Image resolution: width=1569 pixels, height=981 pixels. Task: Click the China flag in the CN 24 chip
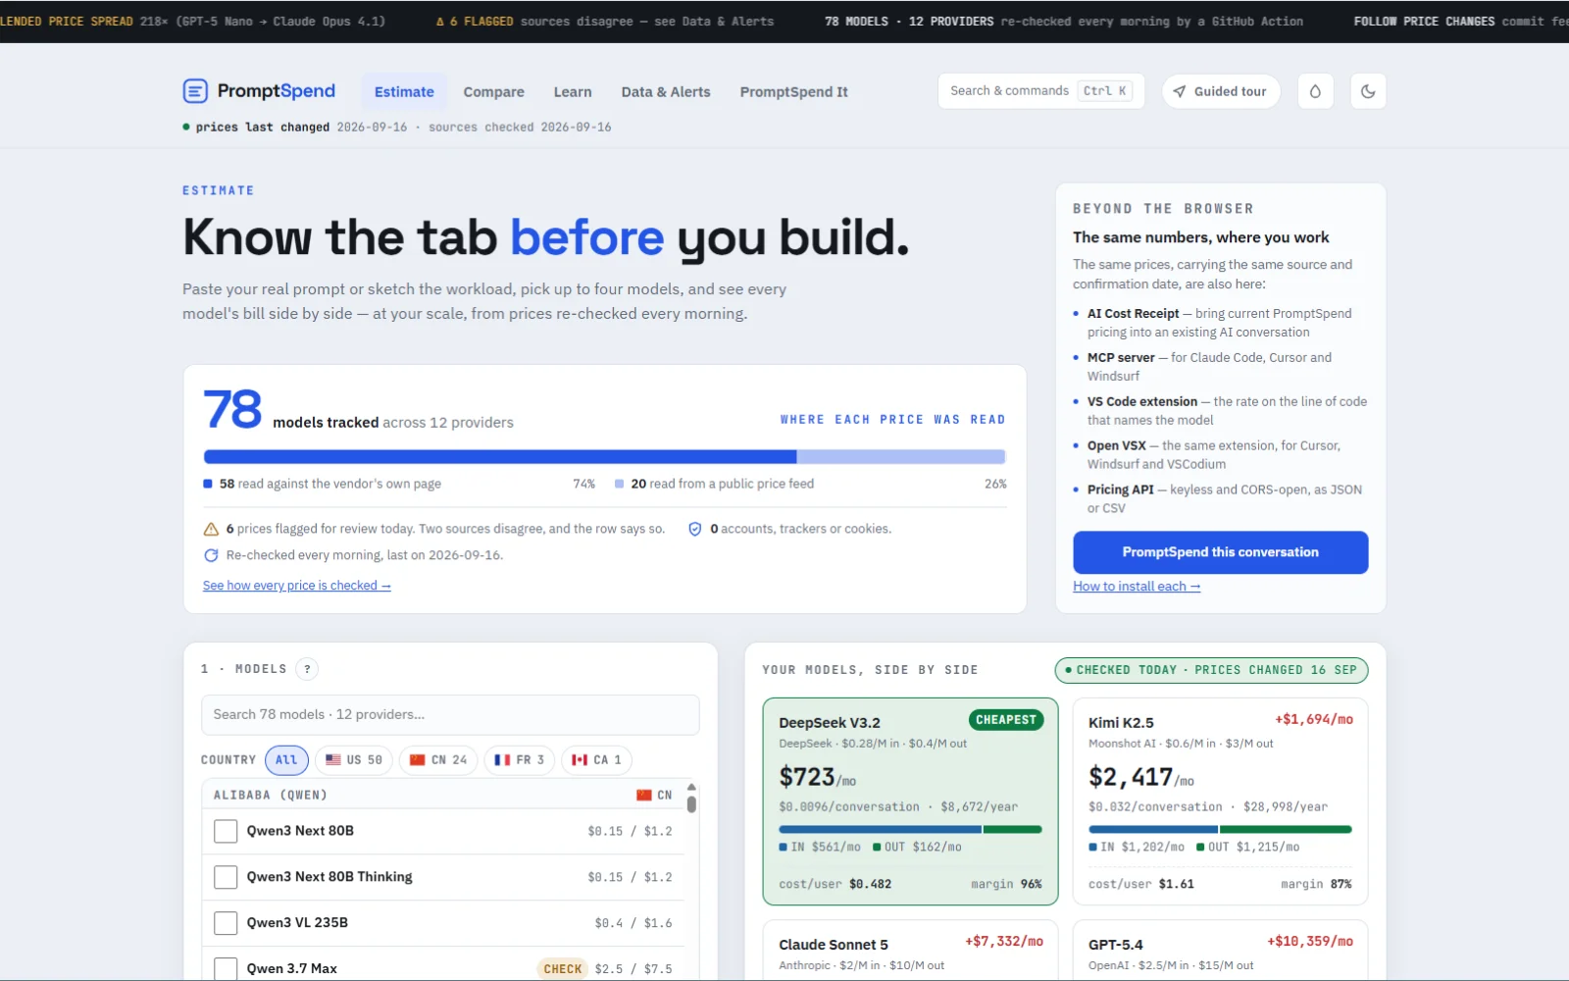[418, 760]
